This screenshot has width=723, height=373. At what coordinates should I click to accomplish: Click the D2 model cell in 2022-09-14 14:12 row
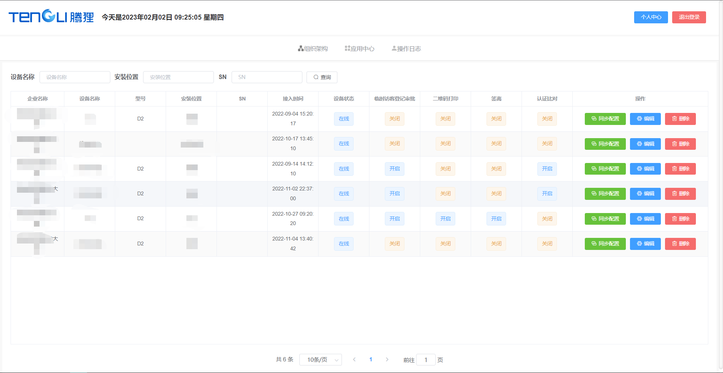click(140, 169)
